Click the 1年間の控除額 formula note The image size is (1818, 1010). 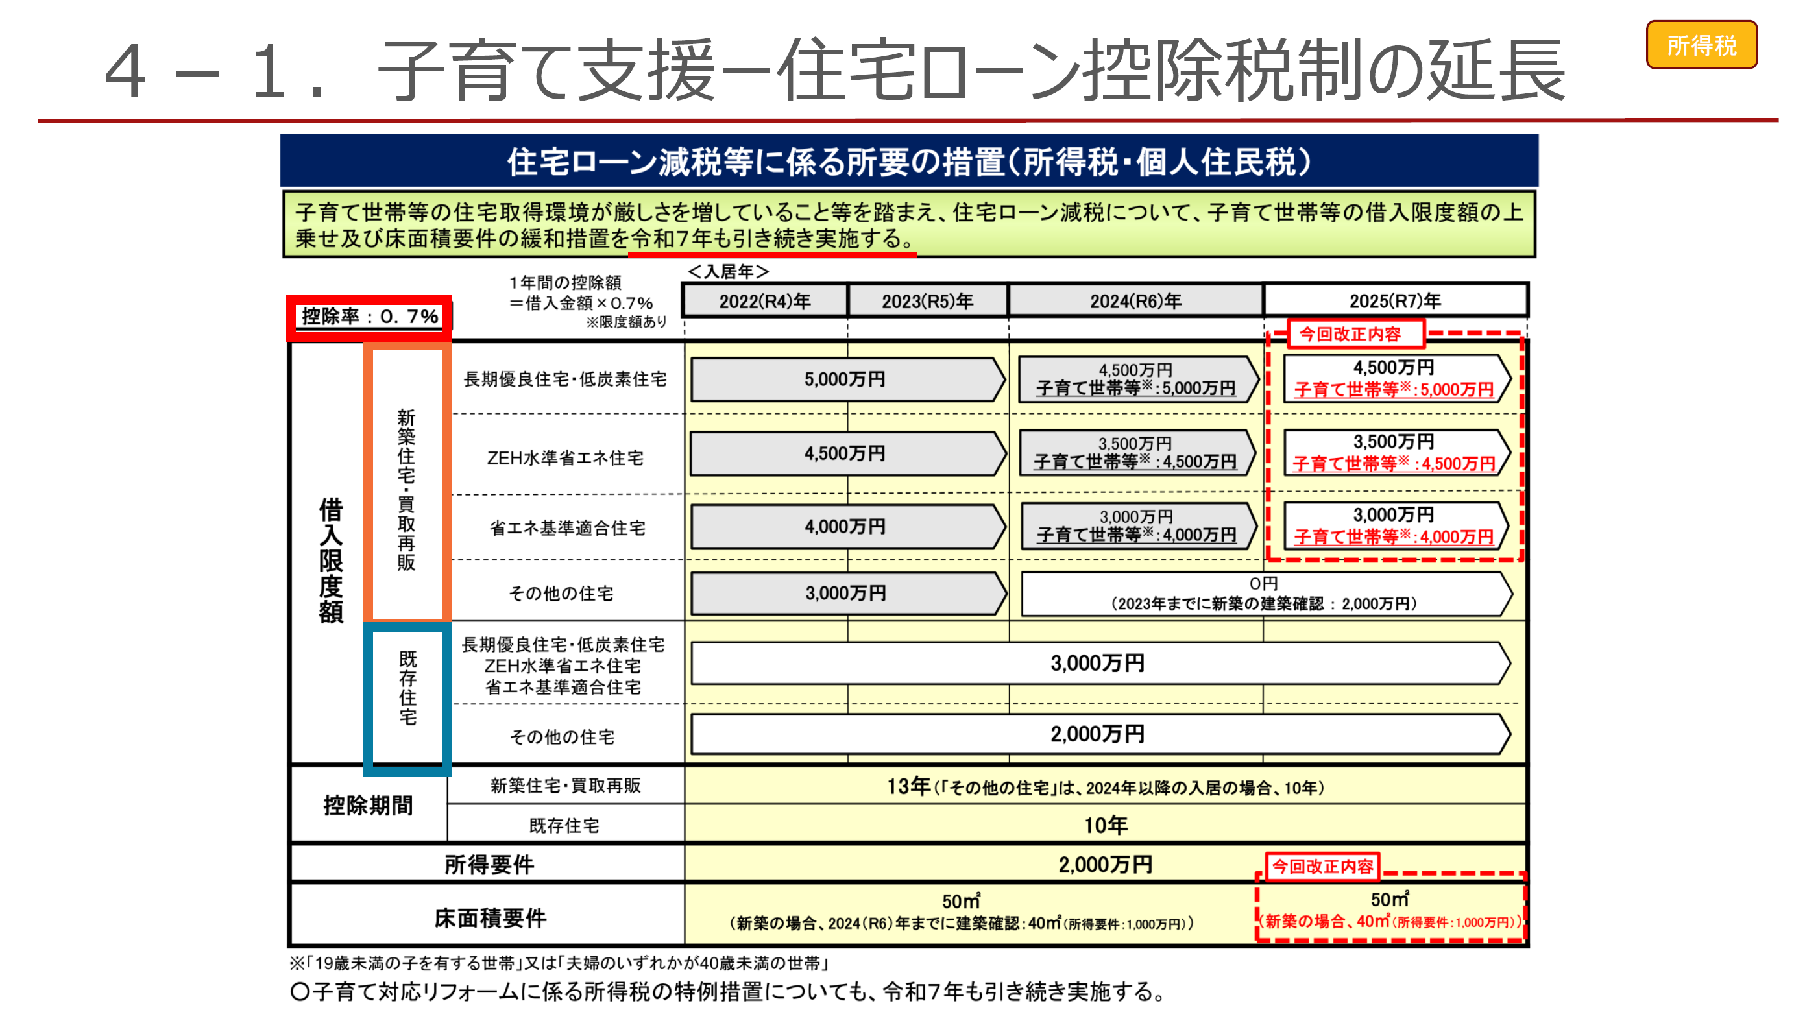[581, 292]
